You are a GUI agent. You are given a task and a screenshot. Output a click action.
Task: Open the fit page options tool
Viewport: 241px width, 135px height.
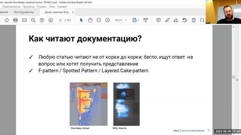tap(134, 20)
